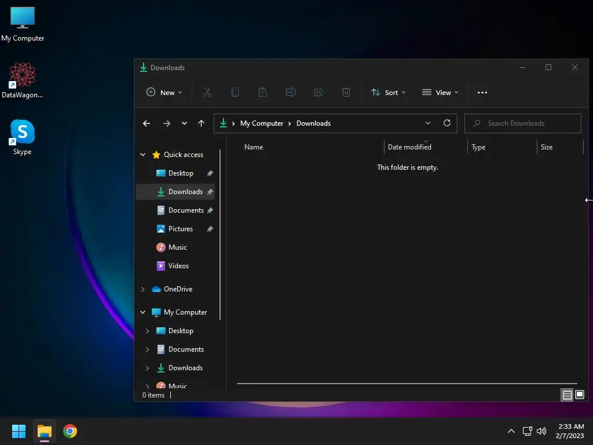This screenshot has width=593, height=445.
Task: Click the Copy icon in toolbar
Action: [235, 92]
